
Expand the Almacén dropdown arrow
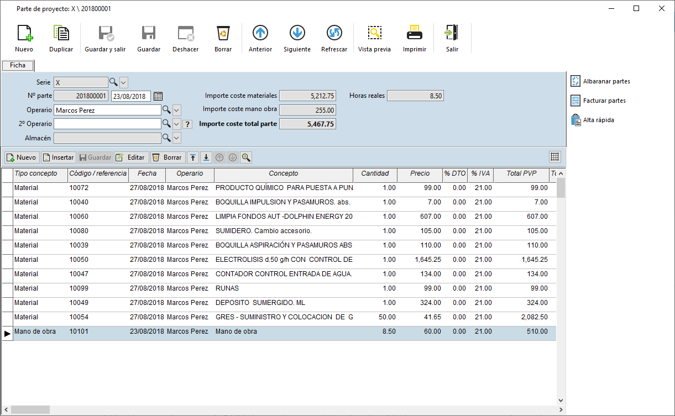(x=177, y=138)
